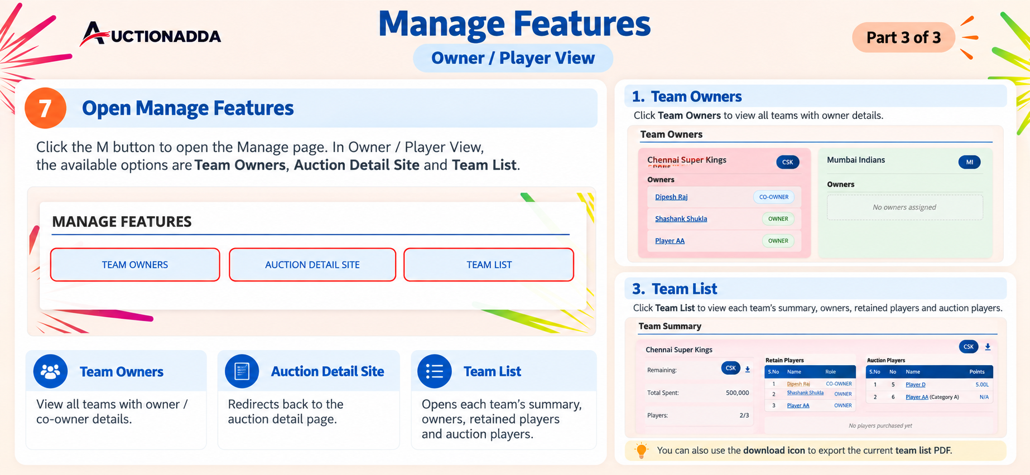Viewport: 1030px width, 475px height.
Task: Click the "N/A" points value in Auction Players
Action: tap(984, 397)
